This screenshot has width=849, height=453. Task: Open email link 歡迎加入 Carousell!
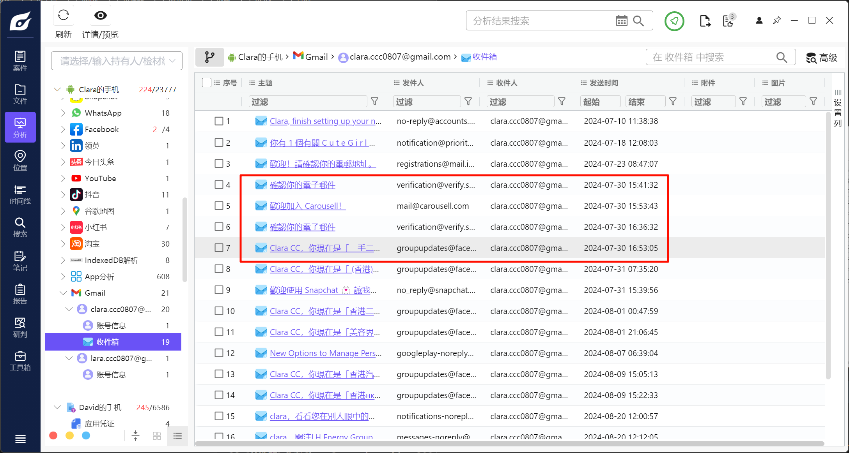(x=307, y=206)
